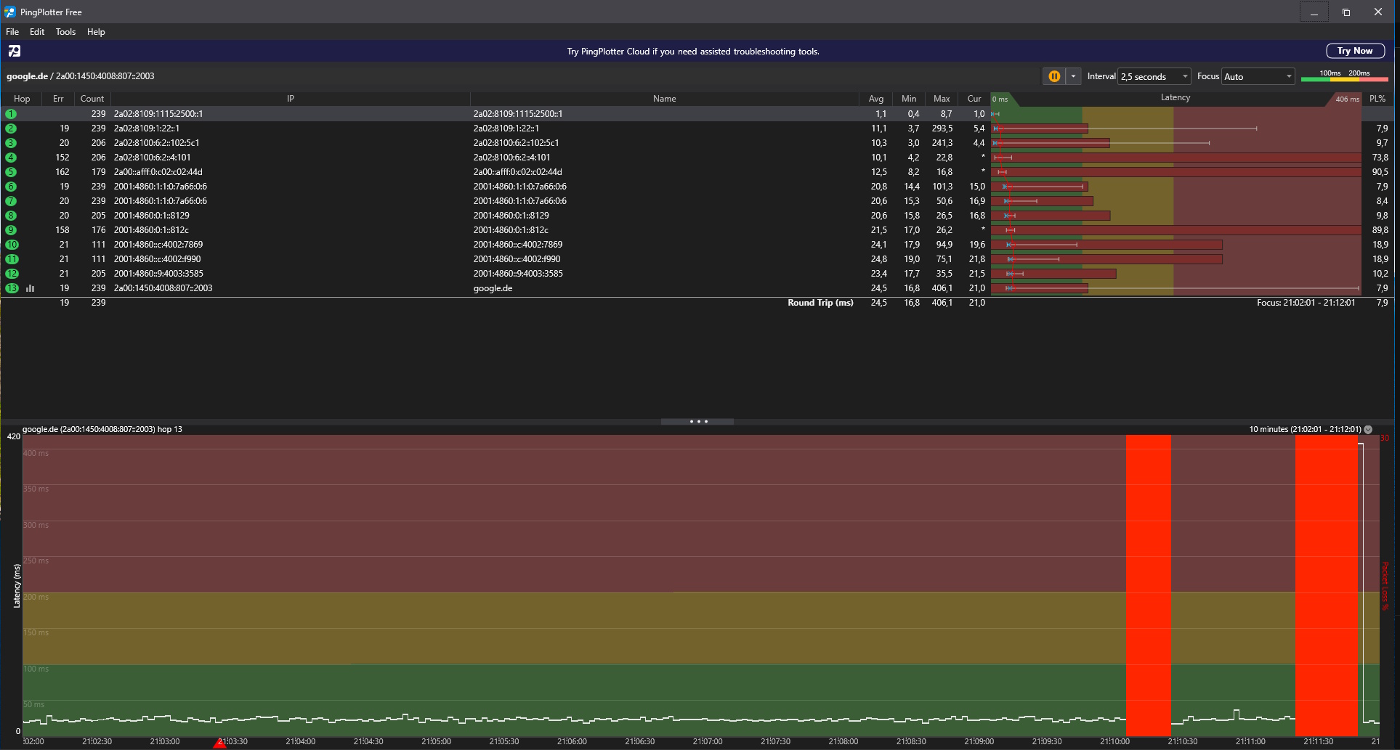Open the dropdown arrow next to pause button
Image resolution: width=1400 pixels, height=750 pixels.
pos(1073,76)
